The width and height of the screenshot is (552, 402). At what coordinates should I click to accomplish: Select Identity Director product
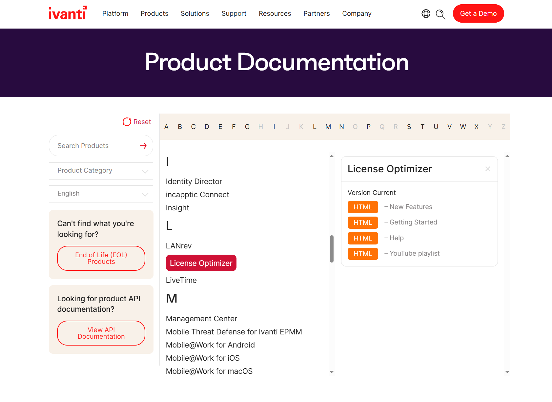click(194, 181)
